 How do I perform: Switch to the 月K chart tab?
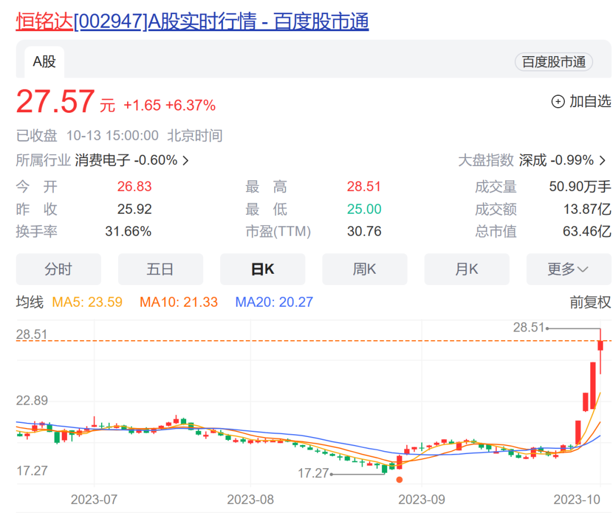[x=467, y=269]
